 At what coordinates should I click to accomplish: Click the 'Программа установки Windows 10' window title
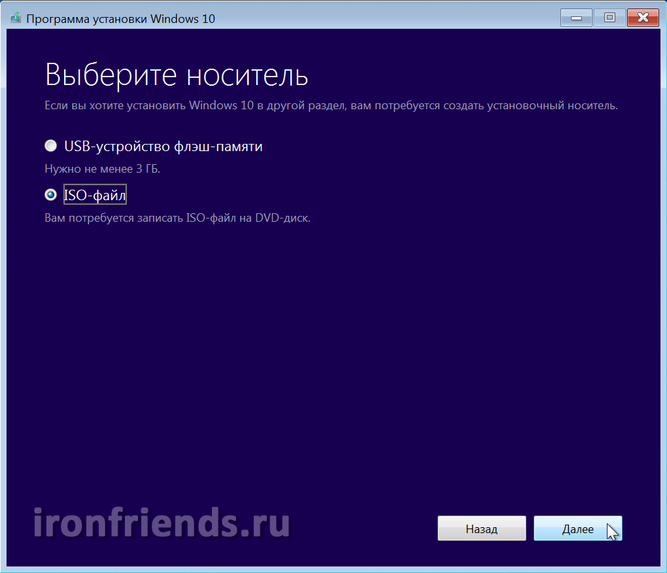[120, 19]
